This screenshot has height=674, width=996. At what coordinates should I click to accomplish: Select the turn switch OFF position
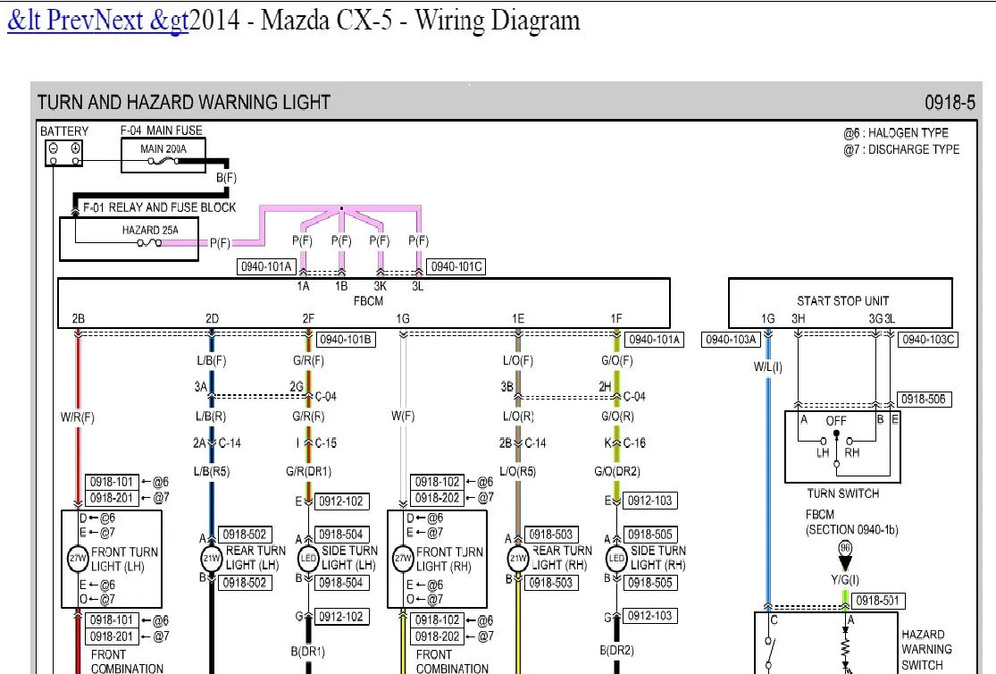point(836,421)
